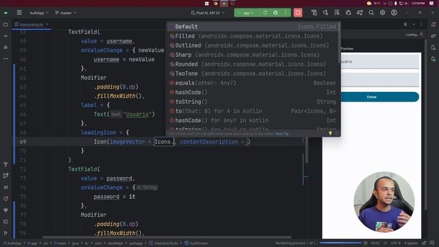Viewport: 439px width, 247px height.
Task: Click 4 spaces indent in status bar
Action: [x=411, y=243]
